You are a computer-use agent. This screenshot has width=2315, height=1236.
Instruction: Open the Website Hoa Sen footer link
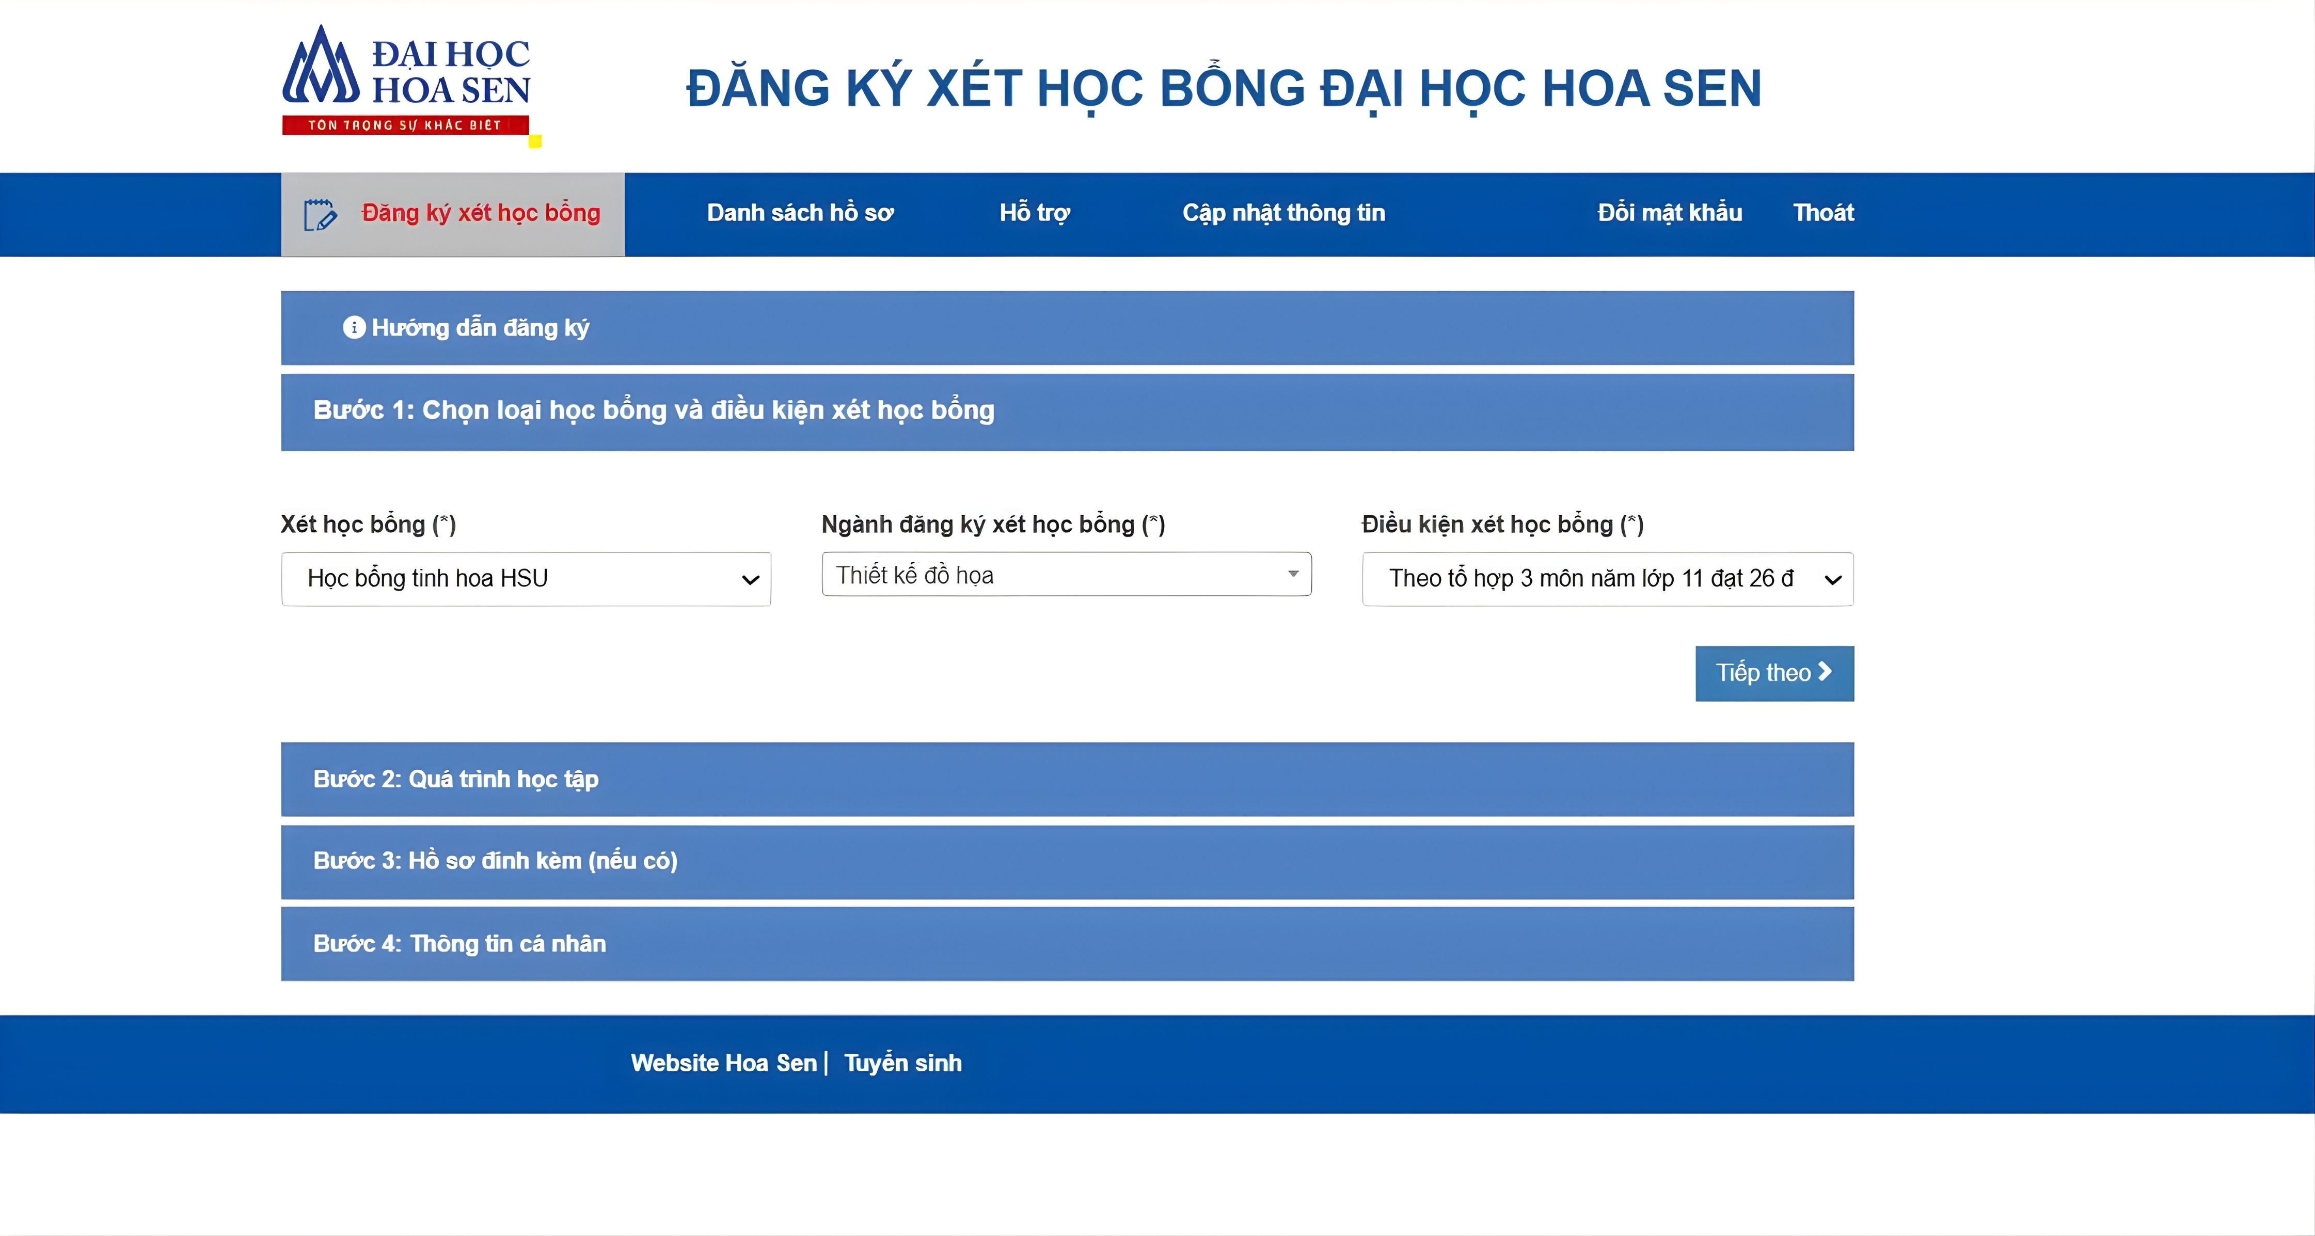(x=724, y=1063)
